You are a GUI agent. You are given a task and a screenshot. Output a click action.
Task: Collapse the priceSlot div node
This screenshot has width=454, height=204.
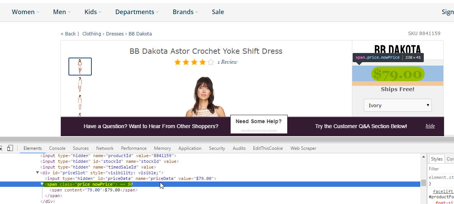coord(37,173)
